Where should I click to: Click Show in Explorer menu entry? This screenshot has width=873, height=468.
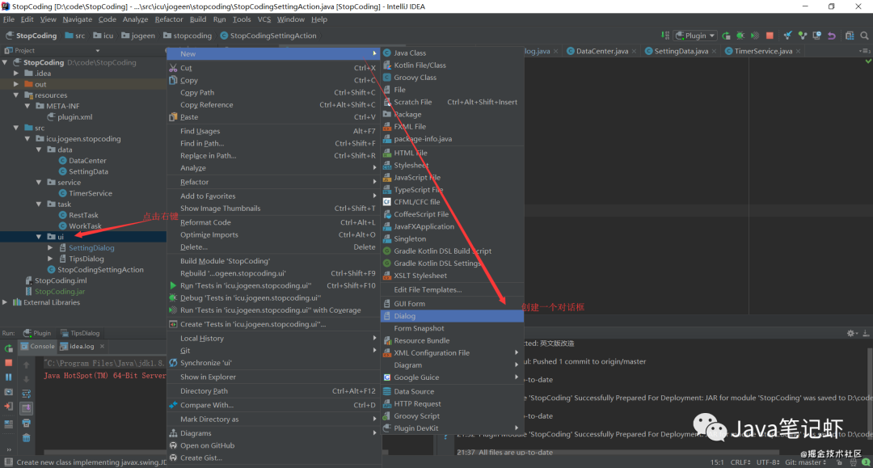(273, 377)
